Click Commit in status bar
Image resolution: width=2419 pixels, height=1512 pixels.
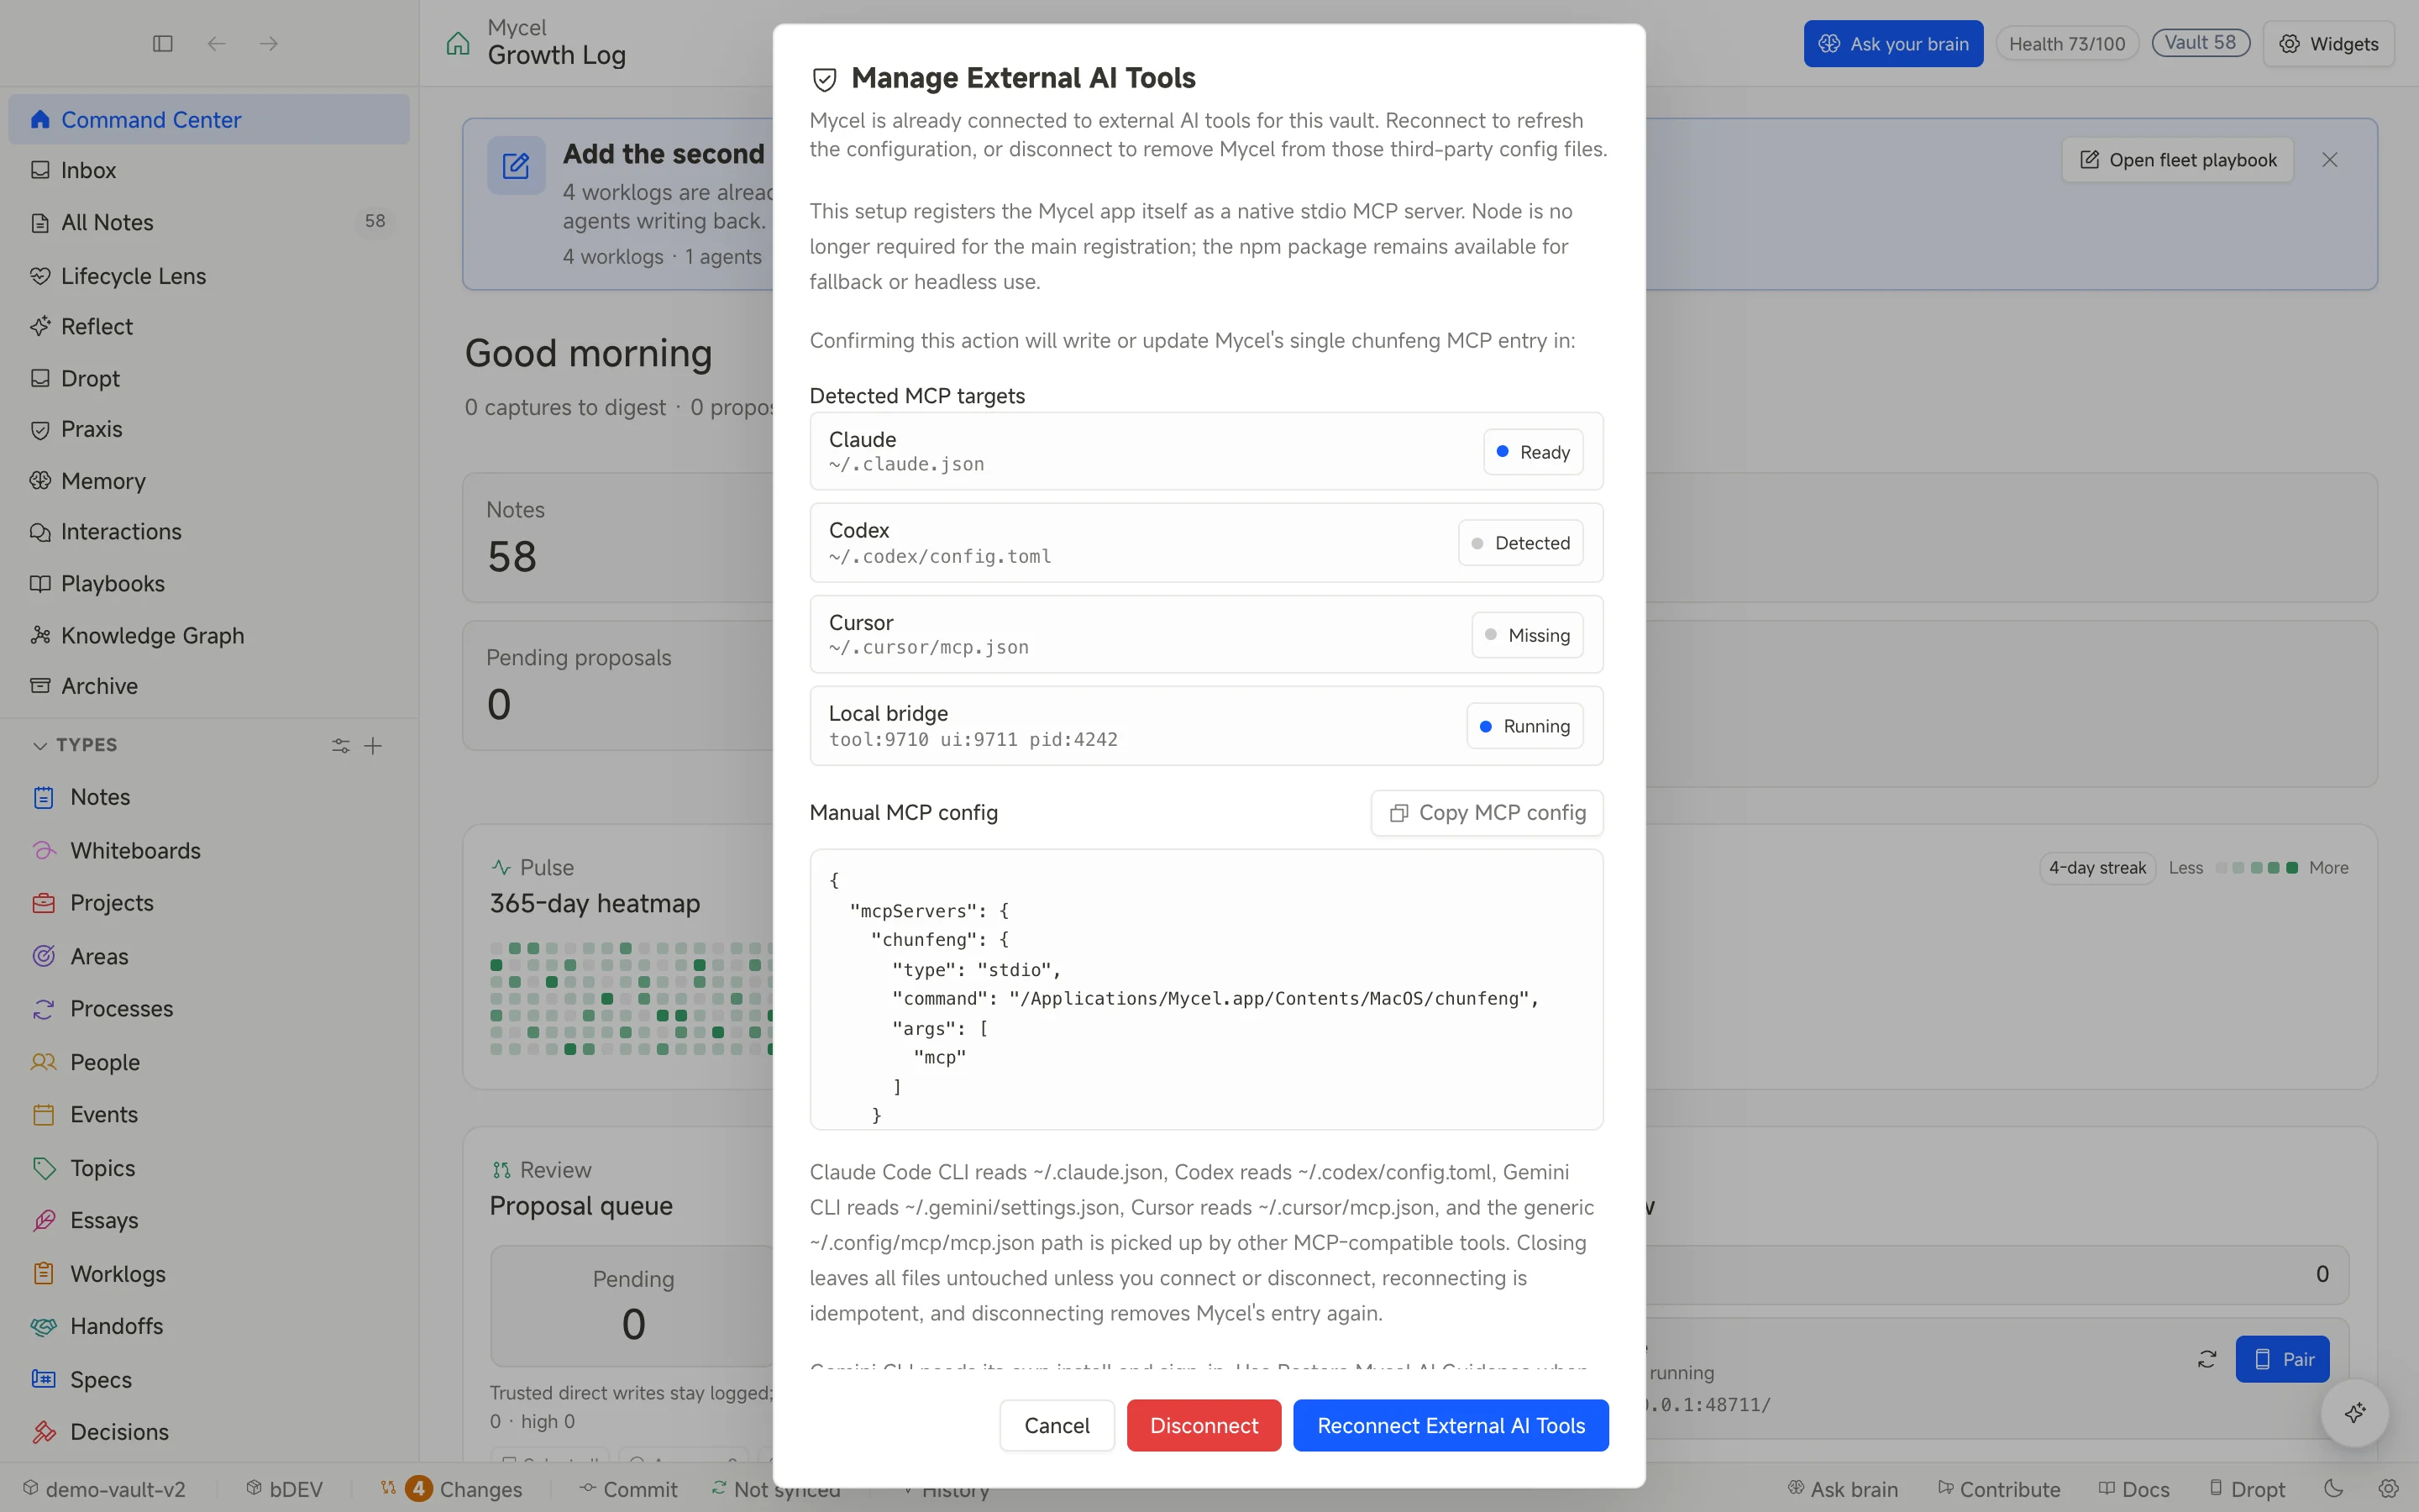pyautogui.click(x=627, y=1489)
